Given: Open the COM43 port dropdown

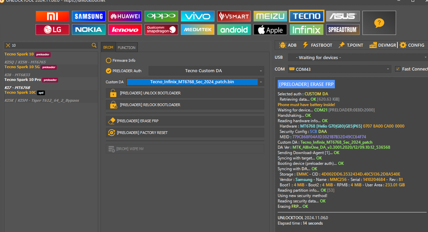Looking at the screenshot, I should click(x=339, y=69).
